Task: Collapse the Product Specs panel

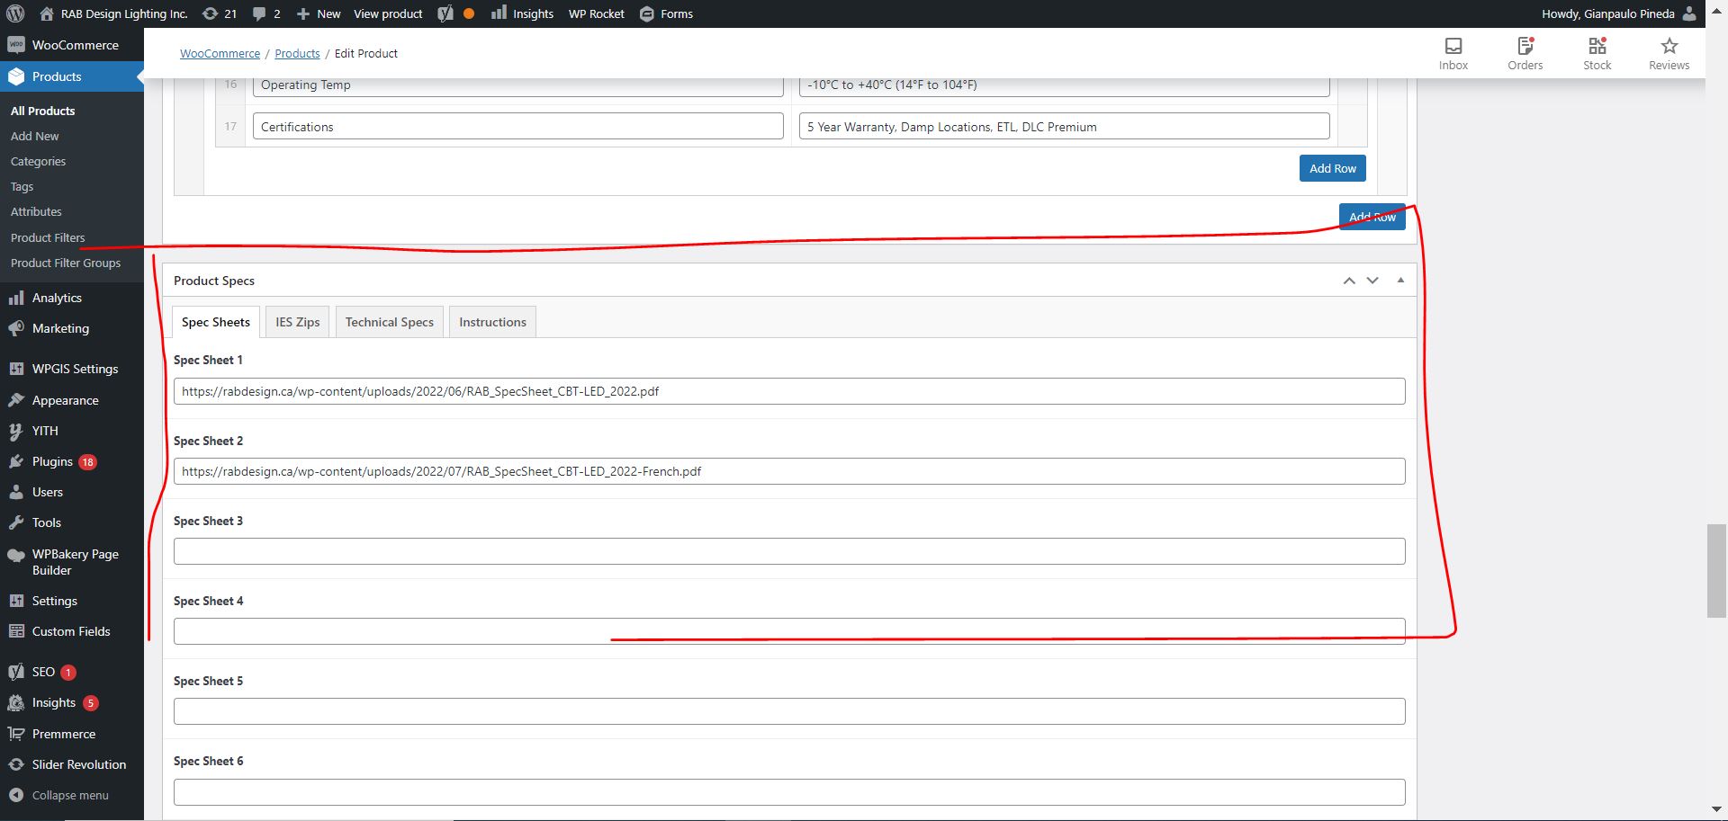Action: point(1400,281)
